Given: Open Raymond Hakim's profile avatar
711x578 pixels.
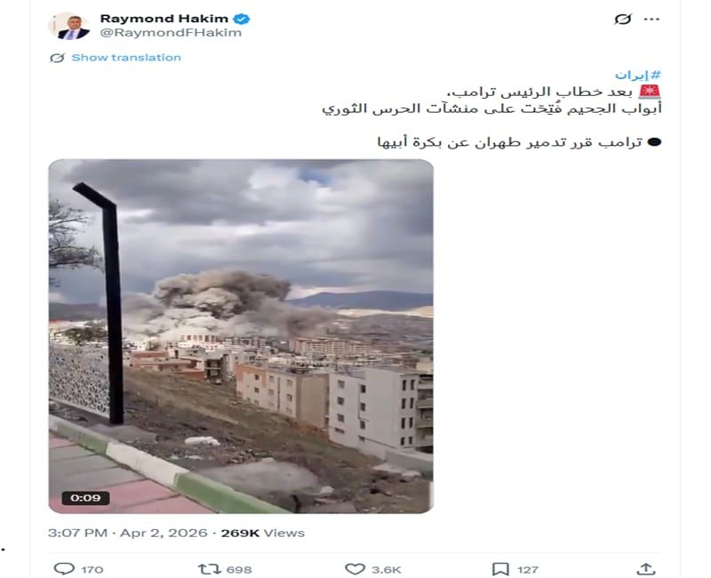Looking at the screenshot, I should (69, 26).
